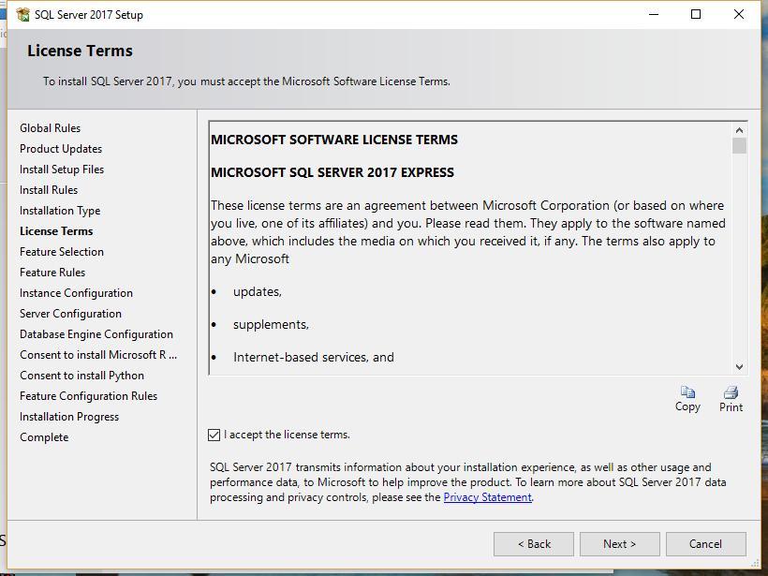
Task: Select the License Terms step in sidebar
Action: (56, 231)
